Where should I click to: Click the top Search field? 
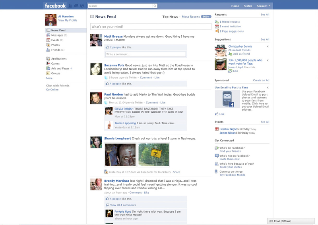120,6
